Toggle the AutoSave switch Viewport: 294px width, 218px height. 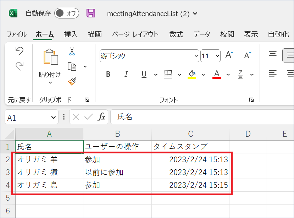coord(67,13)
